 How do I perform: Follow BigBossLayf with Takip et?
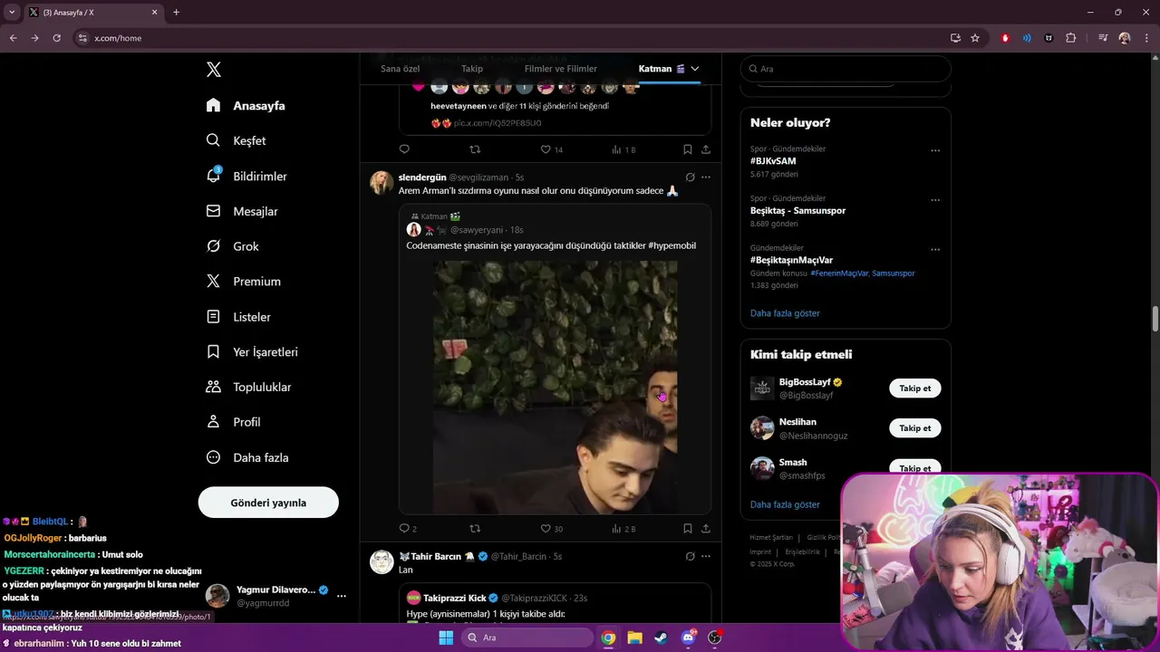point(915,388)
